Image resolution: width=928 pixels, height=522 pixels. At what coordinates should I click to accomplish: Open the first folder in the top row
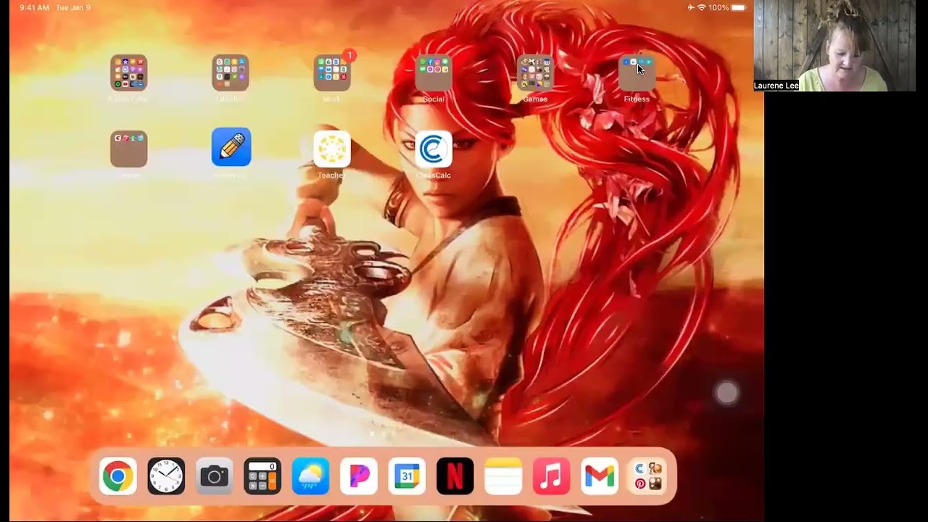(129, 73)
